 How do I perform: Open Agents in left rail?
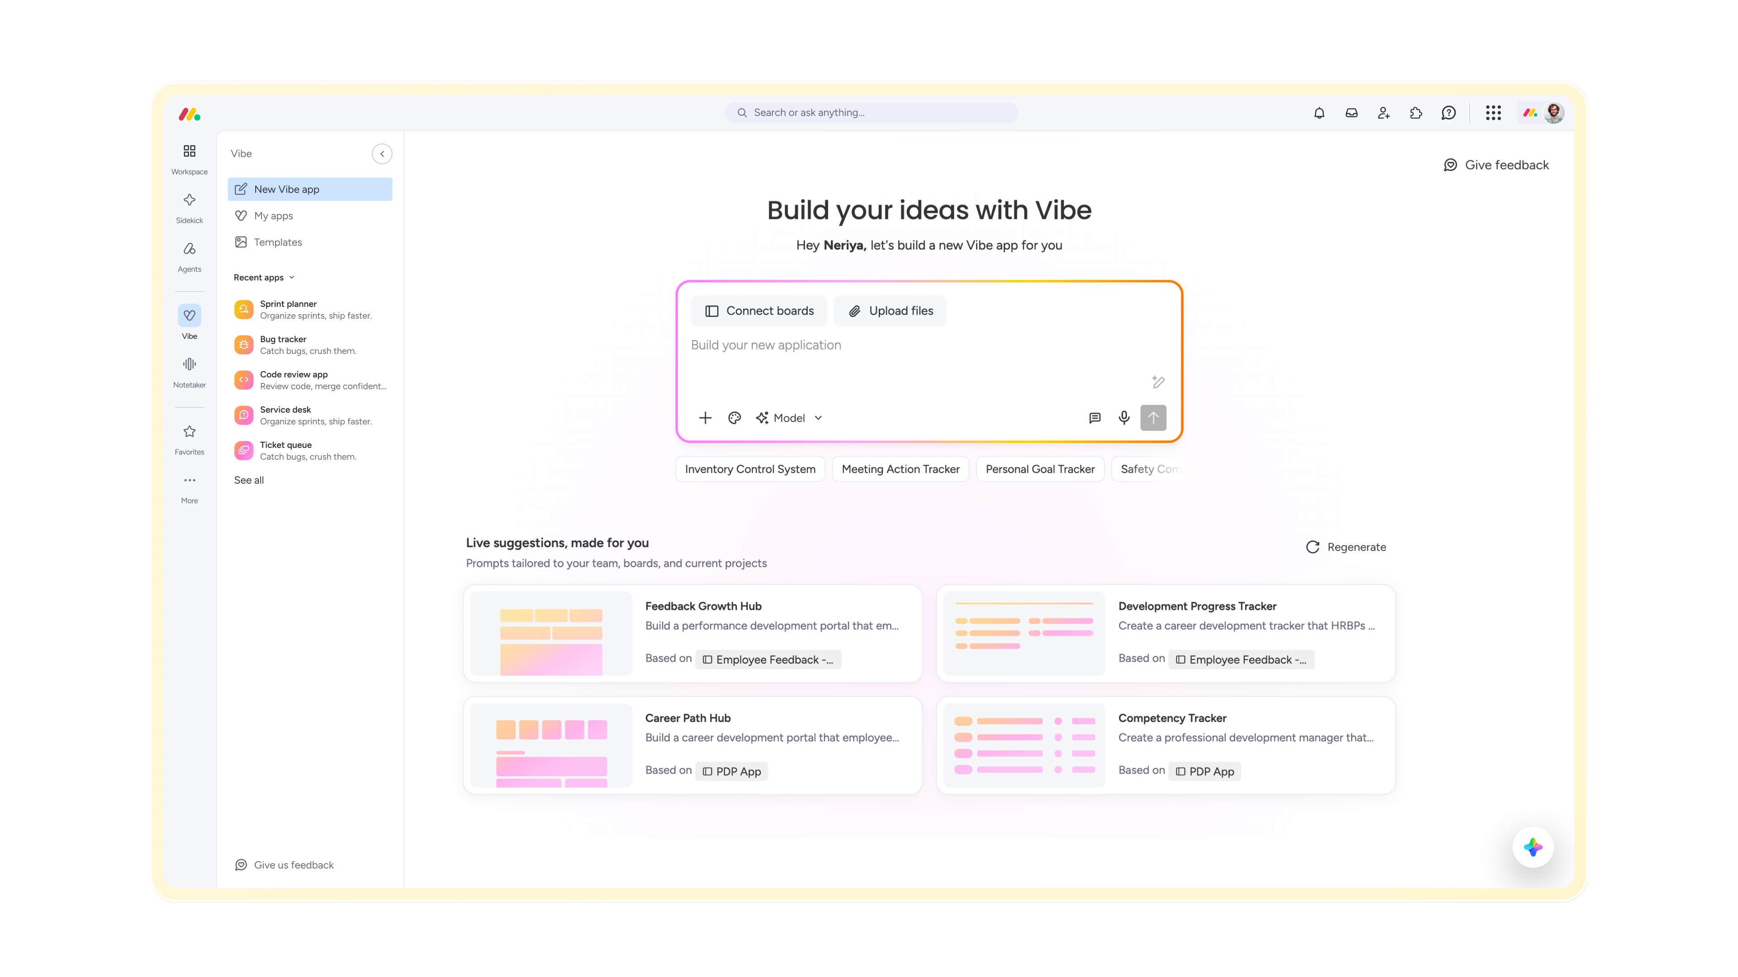point(190,257)
